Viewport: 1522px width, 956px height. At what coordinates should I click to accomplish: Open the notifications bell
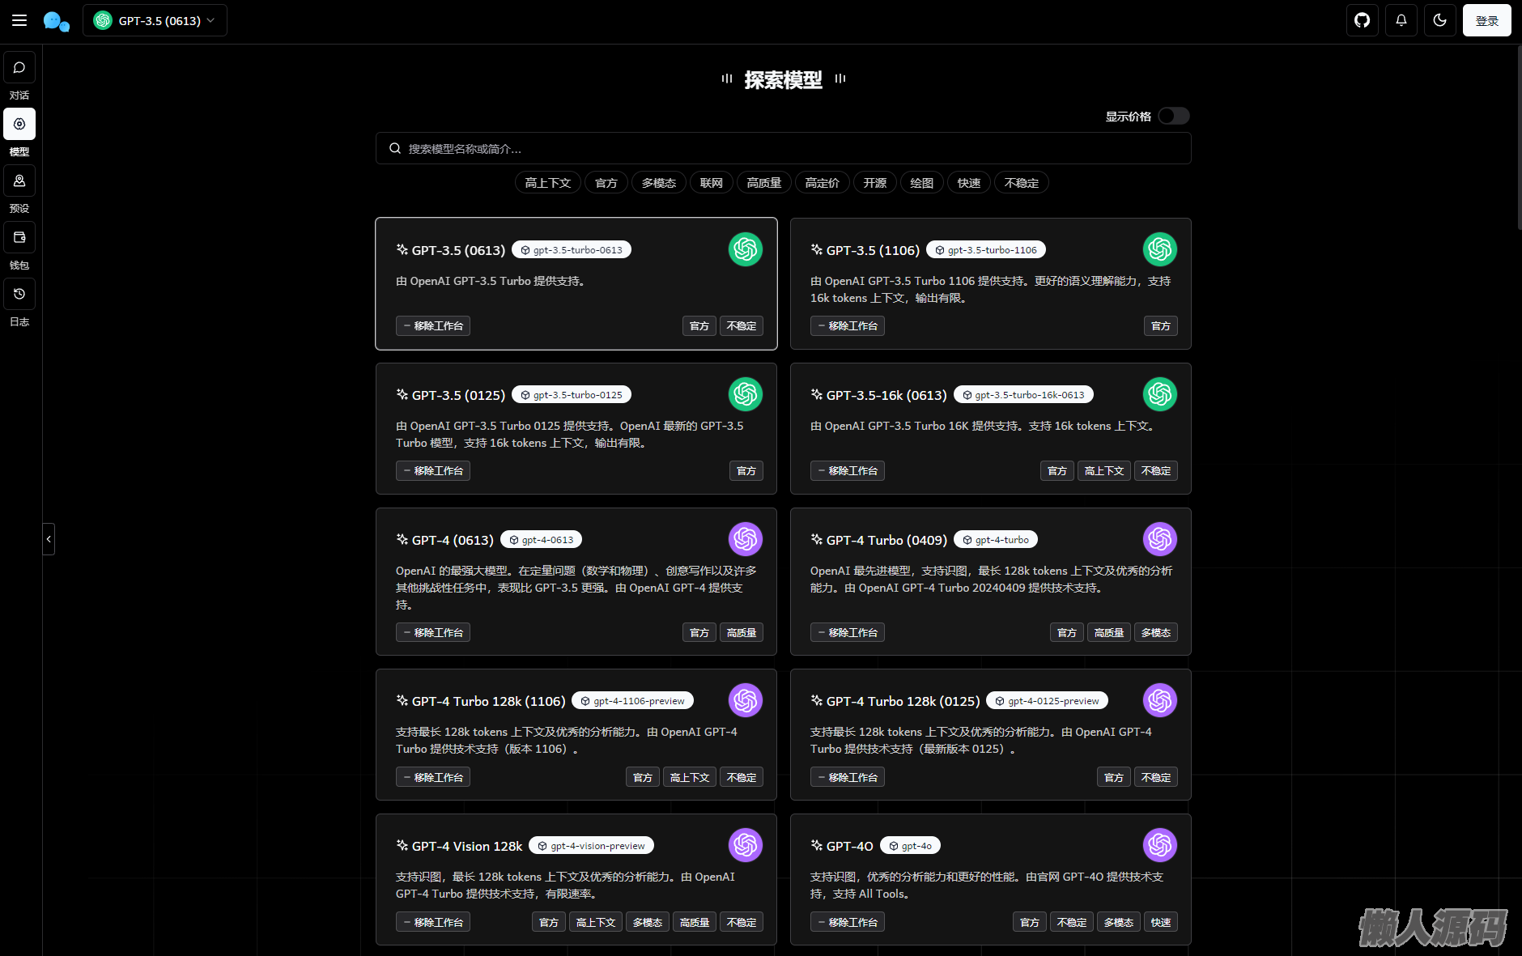tap(1401, 20)
